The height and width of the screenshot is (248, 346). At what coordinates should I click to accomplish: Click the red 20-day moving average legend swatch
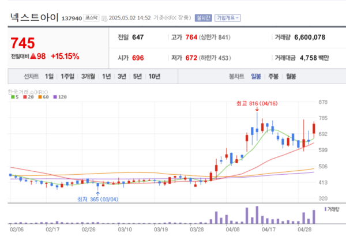pyautogui.click(x=25, y=97)
